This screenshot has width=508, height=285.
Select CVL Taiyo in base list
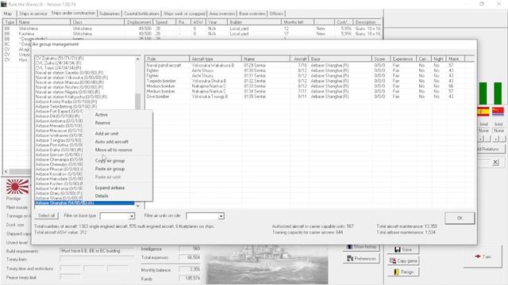tap(58, 68)
